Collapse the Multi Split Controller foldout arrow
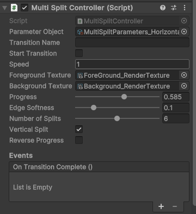This screenshot has width=196, height=214. tap(5, 8)
